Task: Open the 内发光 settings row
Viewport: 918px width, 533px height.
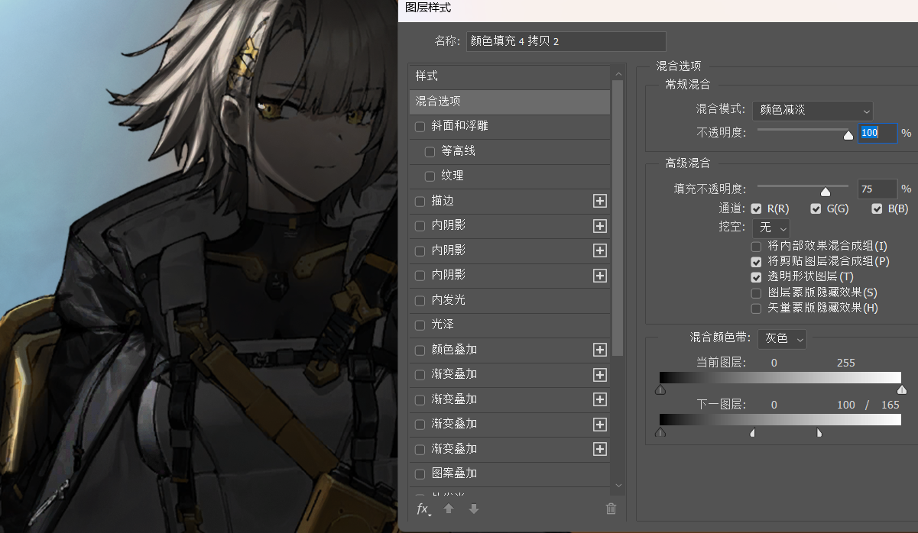Action: pos(509,300)
